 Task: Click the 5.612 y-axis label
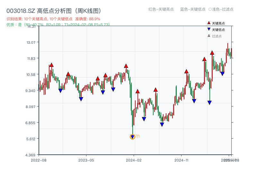click(x=31, y=139)
